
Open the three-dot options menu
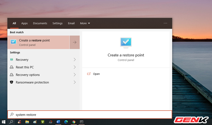point(165,23)
